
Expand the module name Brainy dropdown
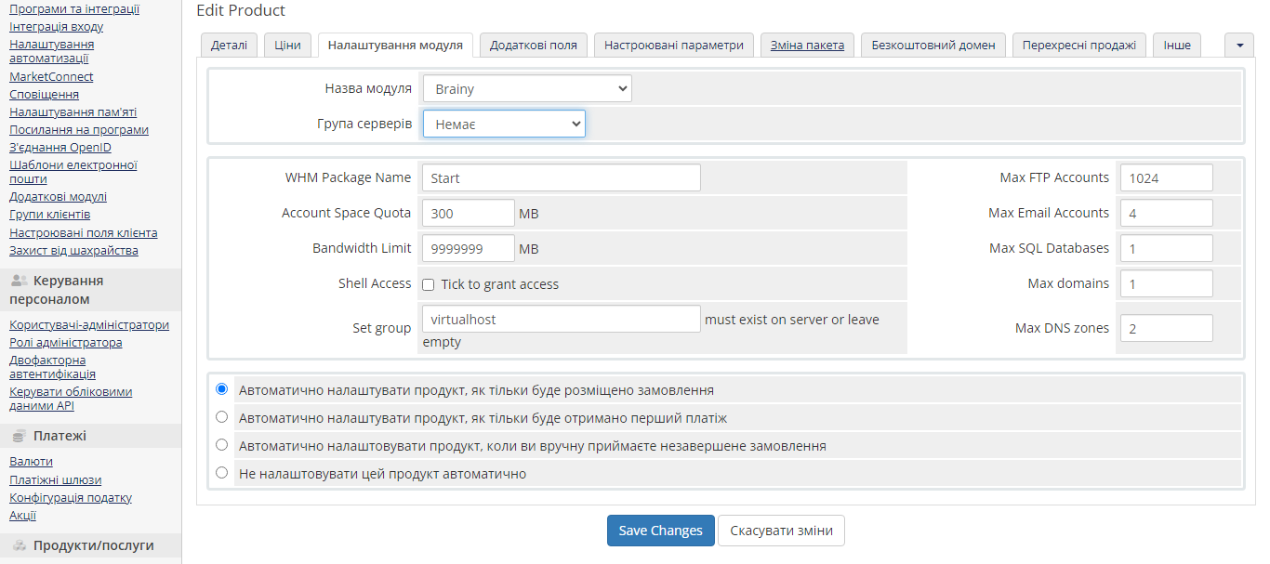tap(527, 88)
